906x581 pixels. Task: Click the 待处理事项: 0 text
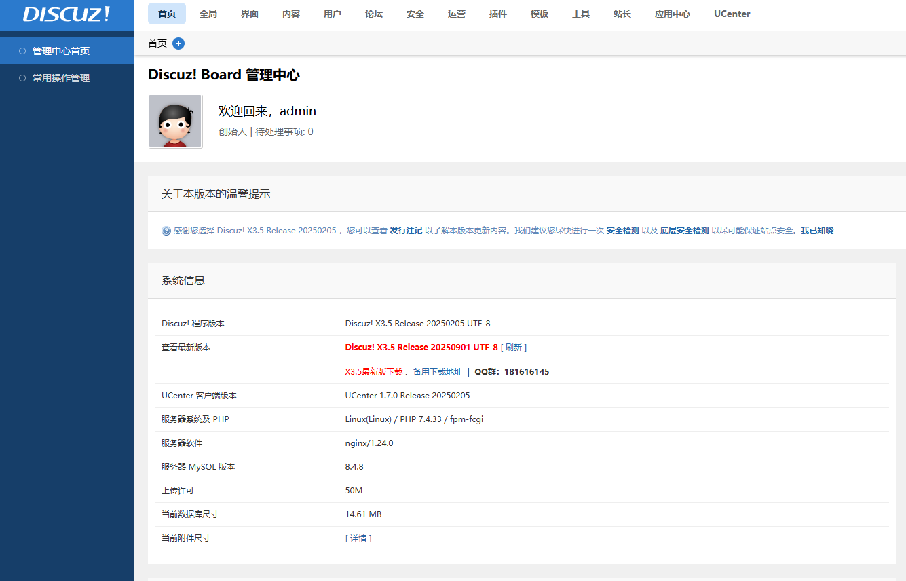click(x=284, y=132)
